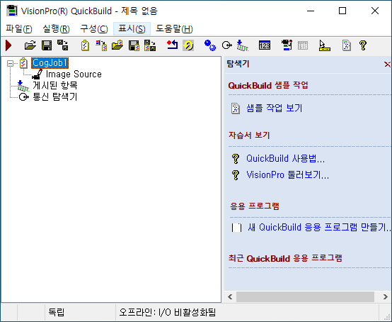Open the 표시(S) menu
The height and width of the screenshot is (322, 392).
[x=132, y=29]
